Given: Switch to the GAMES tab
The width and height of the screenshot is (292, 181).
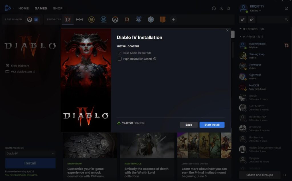Looking at the screenshot, I should point(41,8).
